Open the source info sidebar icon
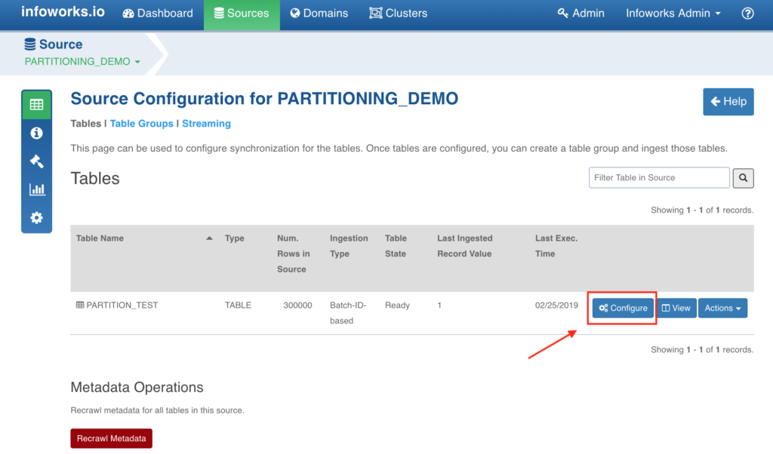The image size is (773, 454). (x=36, y=133)
